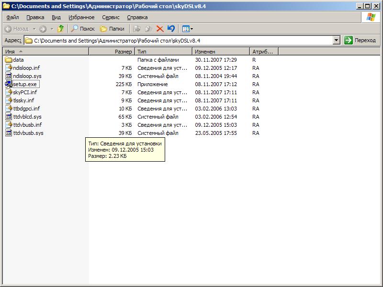383x287 pixels.
Task: Go up one folder level icon
Action: tap(61, 29)
